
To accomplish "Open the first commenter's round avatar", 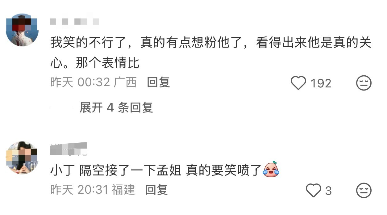I will coord(23,30).
